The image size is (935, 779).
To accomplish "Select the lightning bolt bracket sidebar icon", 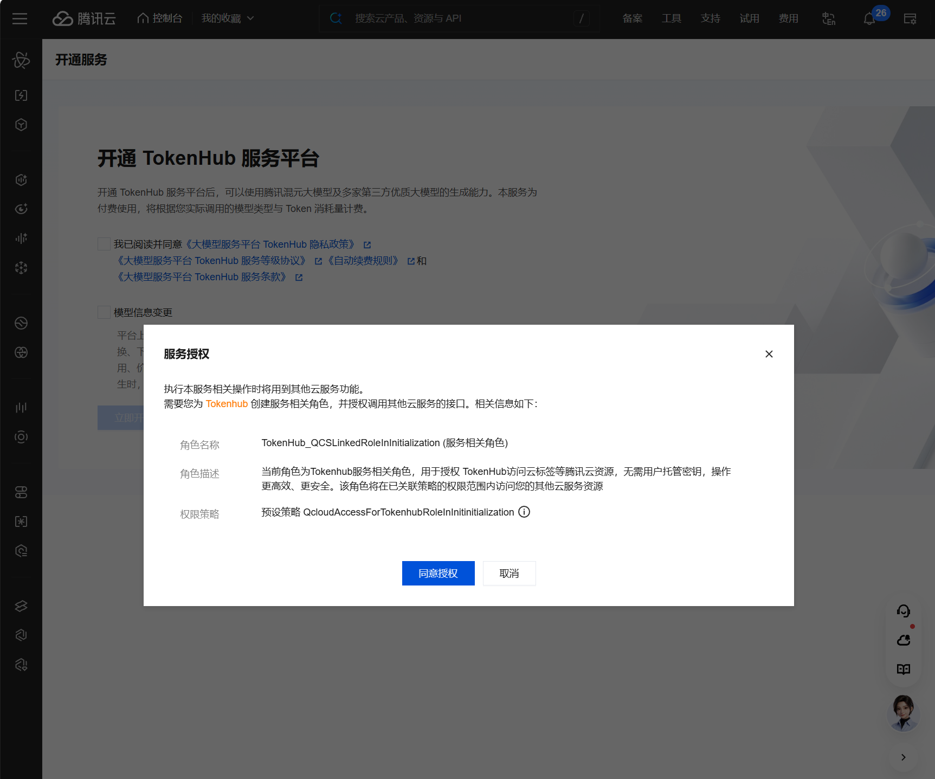I will pos(21,95).
